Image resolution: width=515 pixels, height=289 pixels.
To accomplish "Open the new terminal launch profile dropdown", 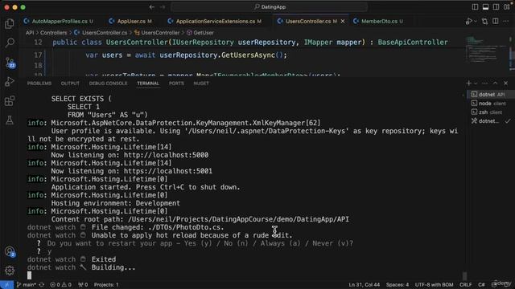I will [476, 83].
